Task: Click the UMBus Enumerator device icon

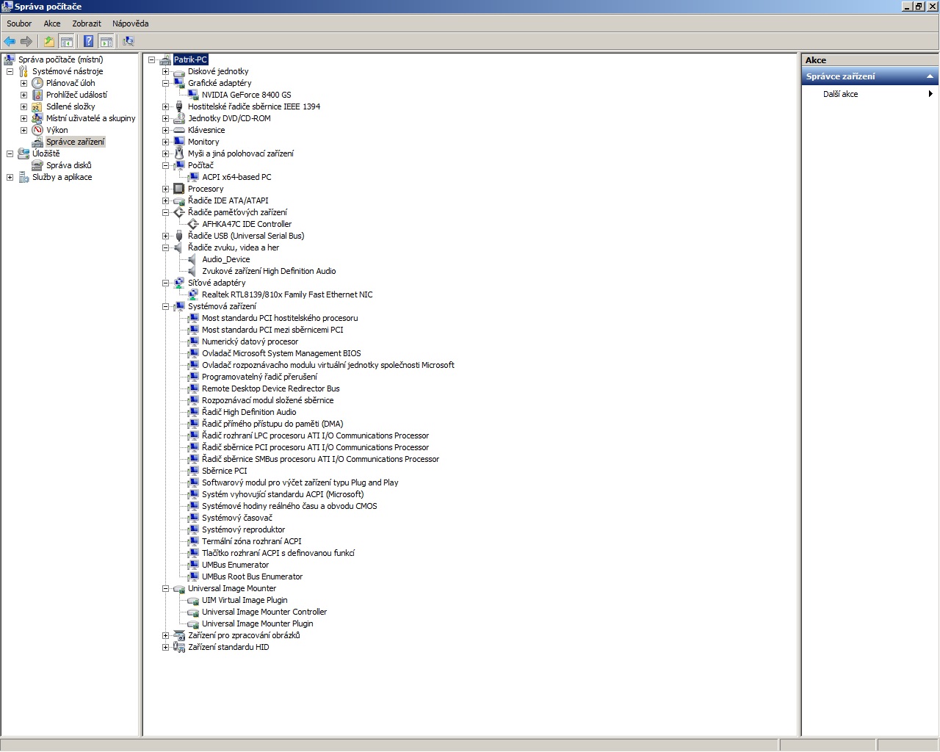Action: (193, 565)
